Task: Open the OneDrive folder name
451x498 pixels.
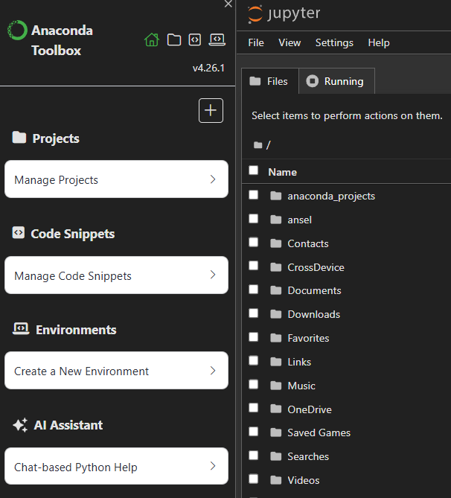Action: [x=310, y=409]
